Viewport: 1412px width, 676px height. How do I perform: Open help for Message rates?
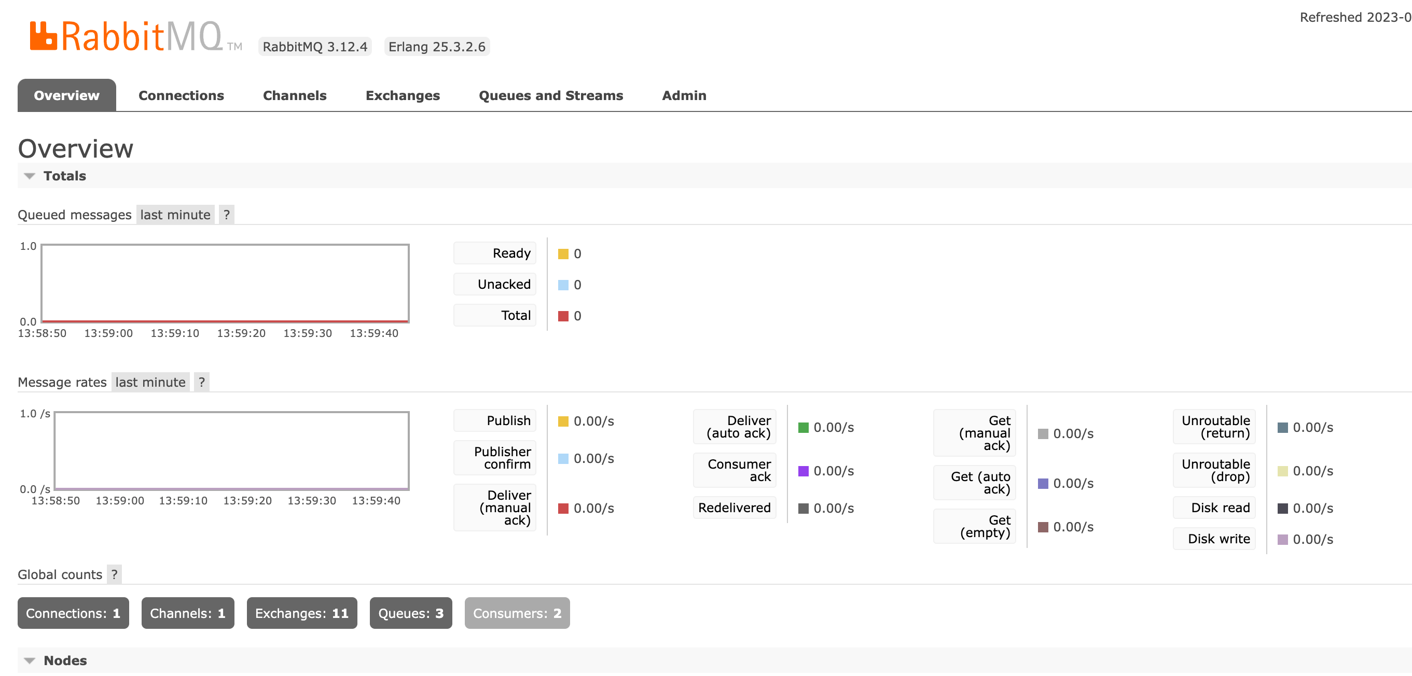pos(202,382)
